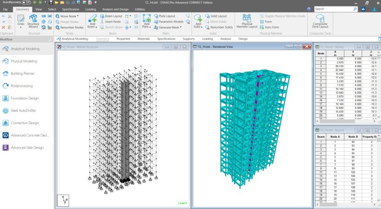Open Advanced Slab Design workflow
This screenshot has height=209, width=381.
pos(28,147)
